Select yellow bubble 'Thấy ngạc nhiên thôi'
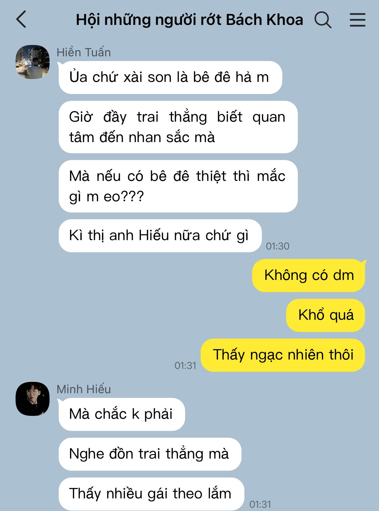This screenshot has width=379, height=511. (x=283, y=355)
